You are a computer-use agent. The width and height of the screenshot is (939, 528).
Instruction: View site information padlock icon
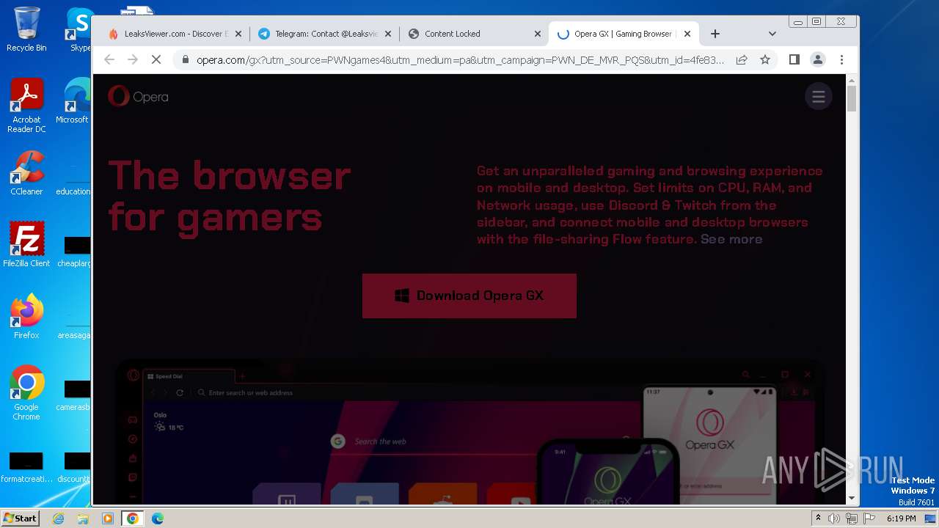click(x=185, y=60)
